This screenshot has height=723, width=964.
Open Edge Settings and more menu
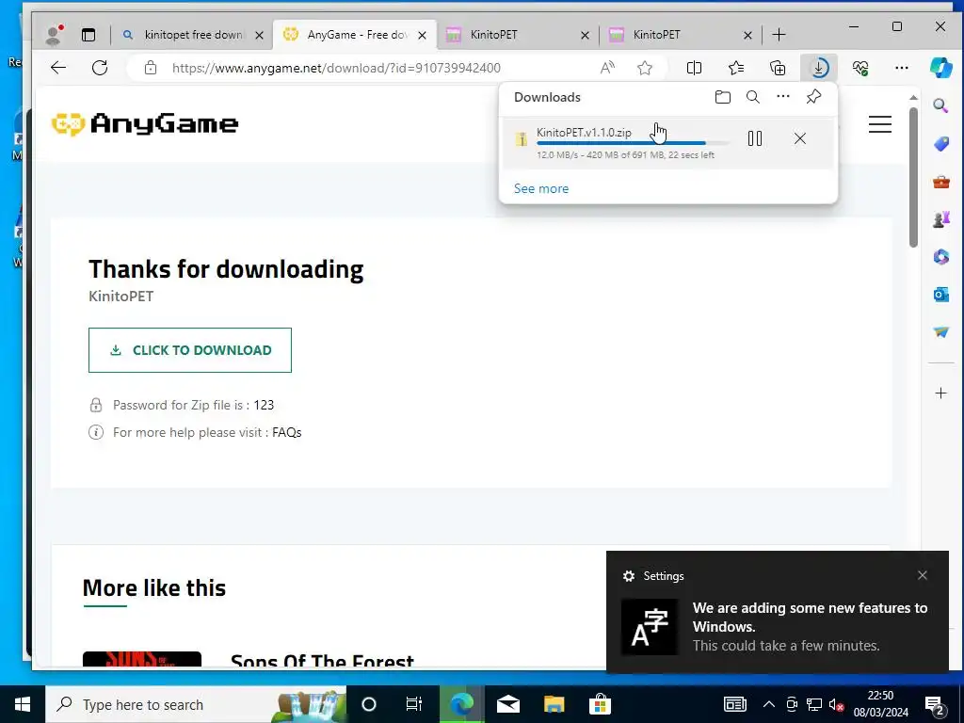click(x=902, y=68)
